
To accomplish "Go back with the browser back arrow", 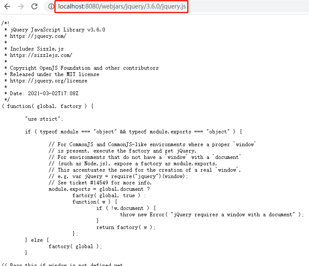I will coord(7,6).
